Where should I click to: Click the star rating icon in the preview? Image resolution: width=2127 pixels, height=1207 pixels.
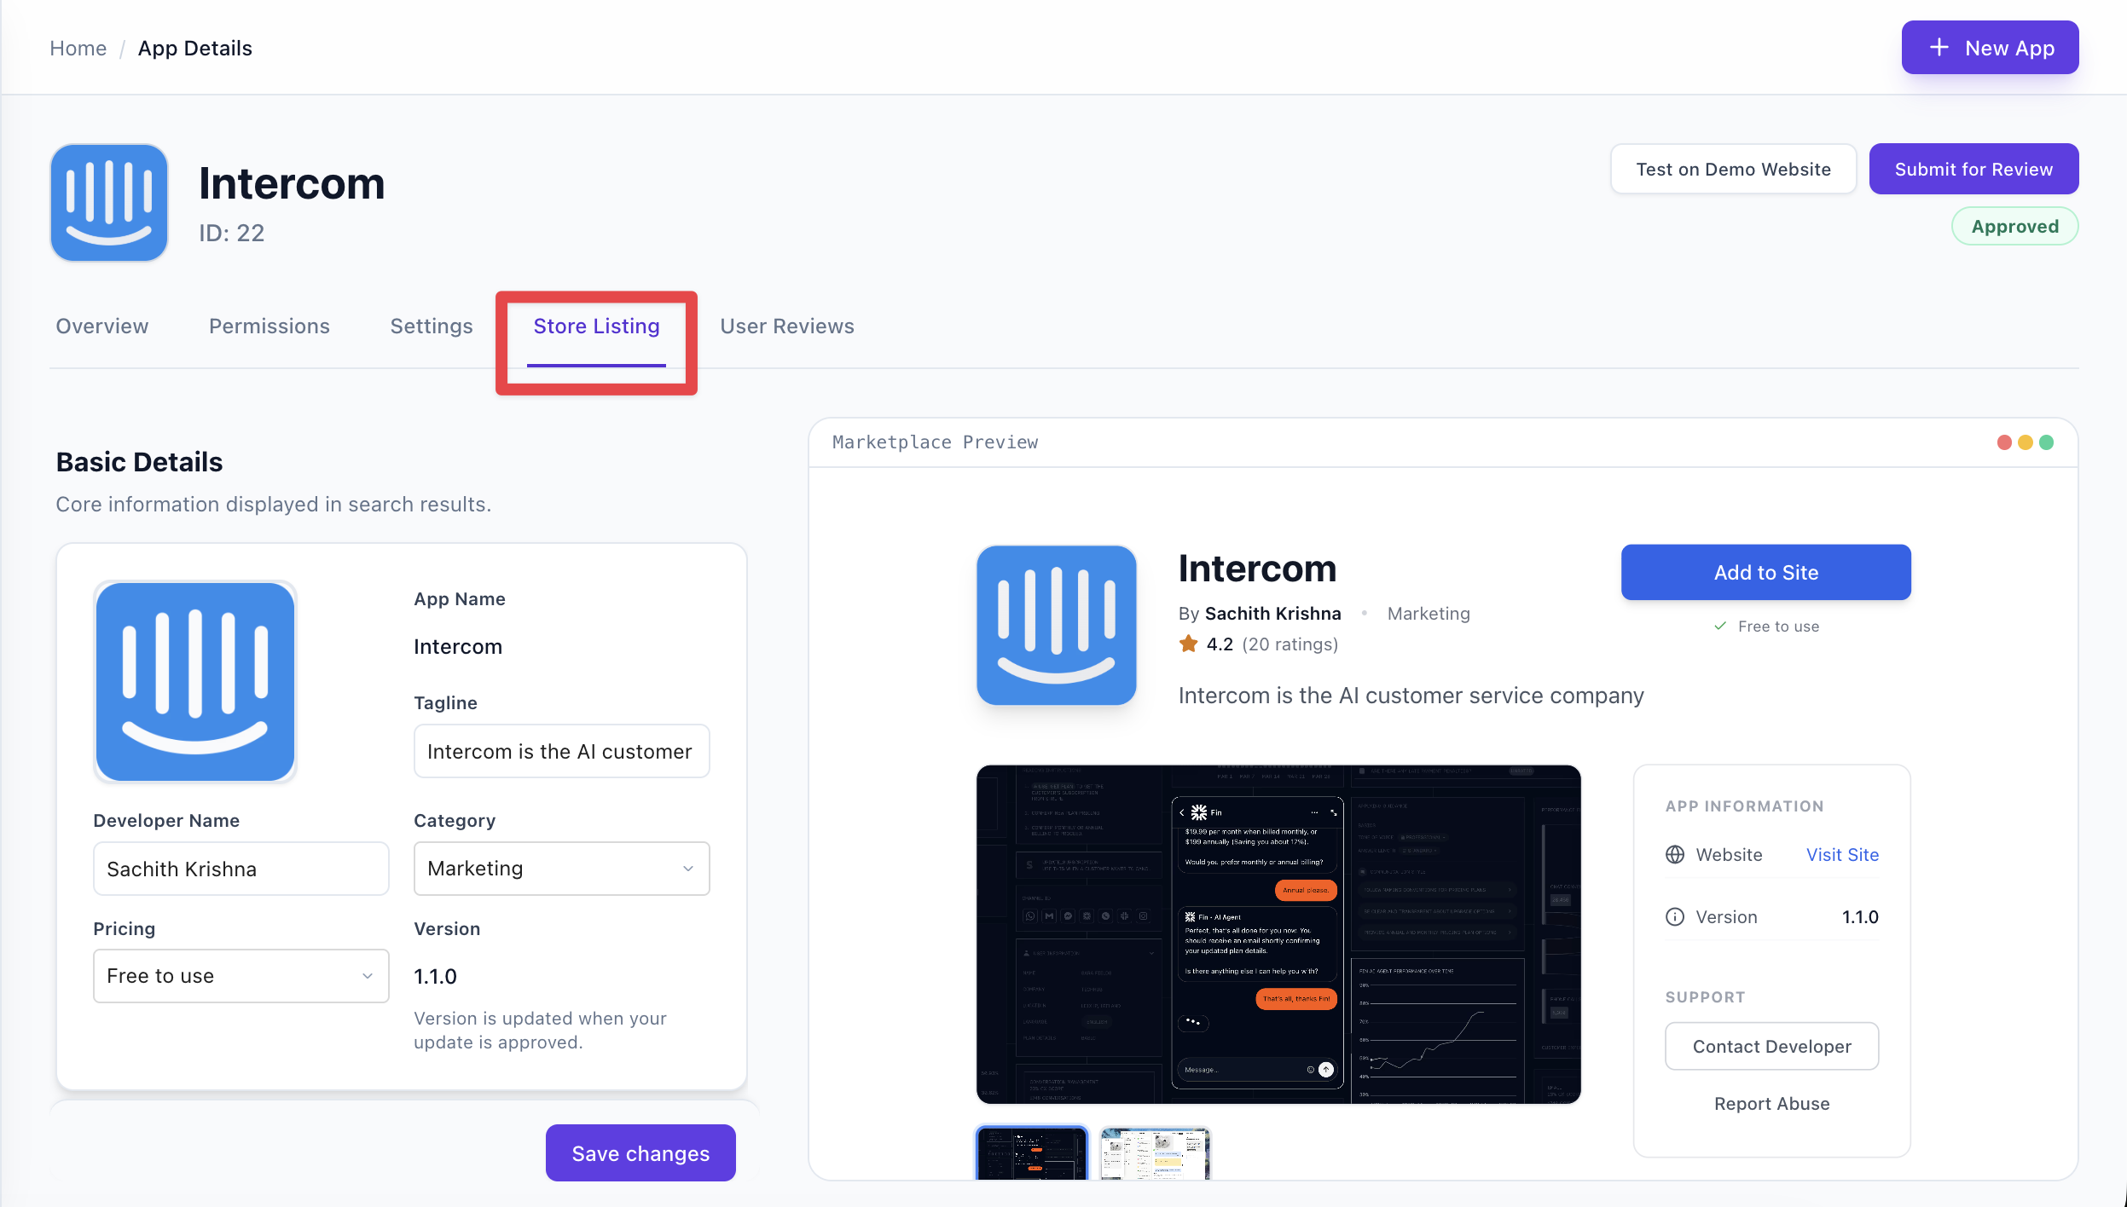pyautogui.click(x=1187, y=644)
